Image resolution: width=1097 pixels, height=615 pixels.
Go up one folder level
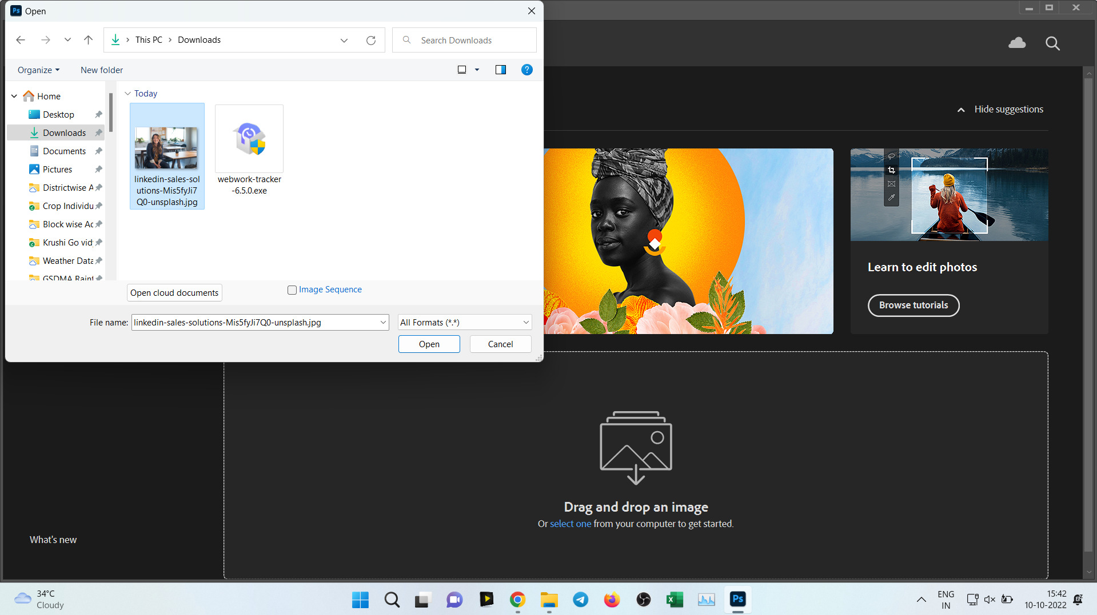88,40
